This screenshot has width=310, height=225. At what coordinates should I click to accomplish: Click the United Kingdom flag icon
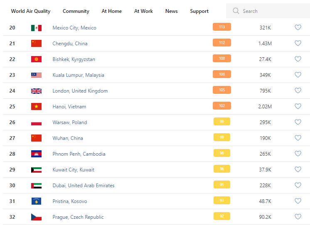pos(36,91)
